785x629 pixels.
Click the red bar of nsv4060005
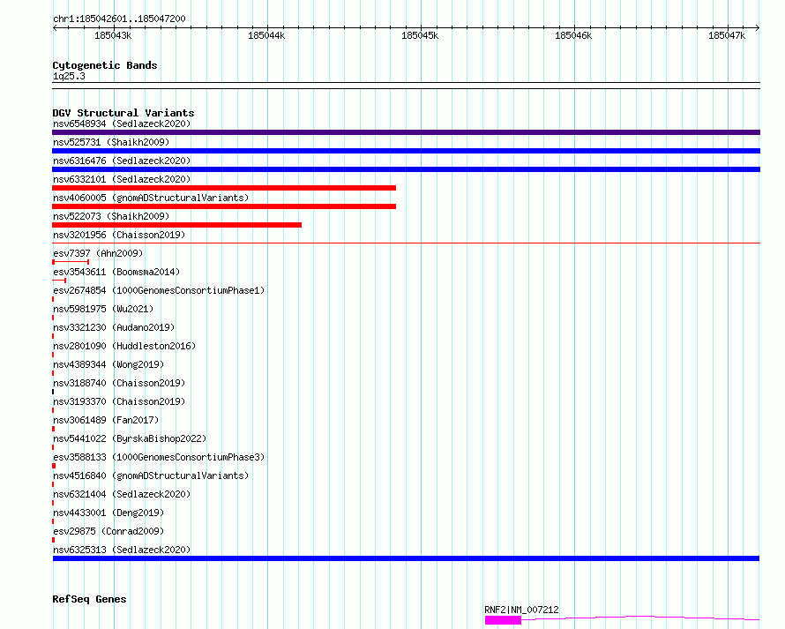[224, 206]
